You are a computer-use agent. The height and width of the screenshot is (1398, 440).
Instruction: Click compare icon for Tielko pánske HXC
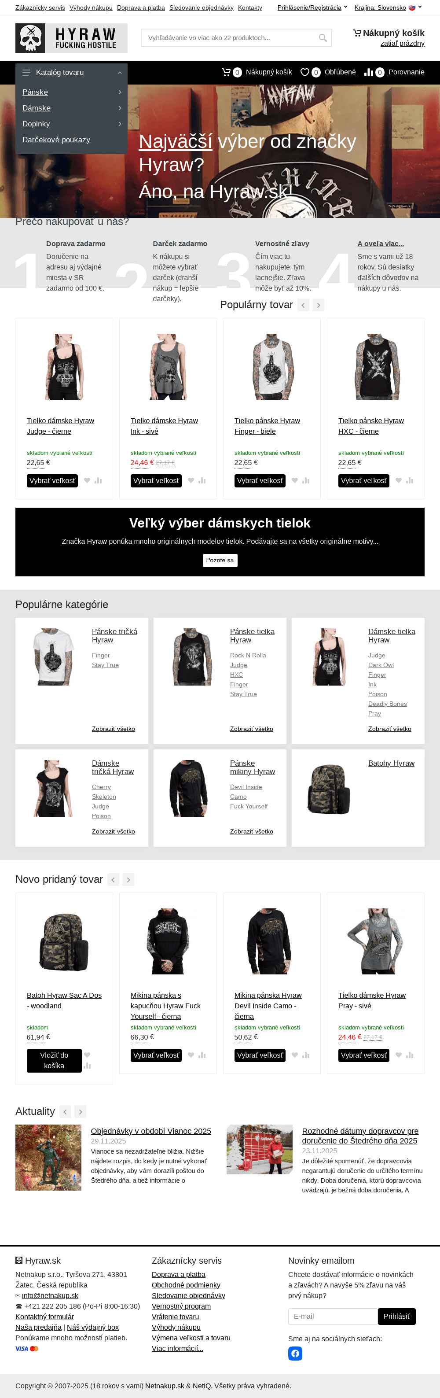[410, 480]
